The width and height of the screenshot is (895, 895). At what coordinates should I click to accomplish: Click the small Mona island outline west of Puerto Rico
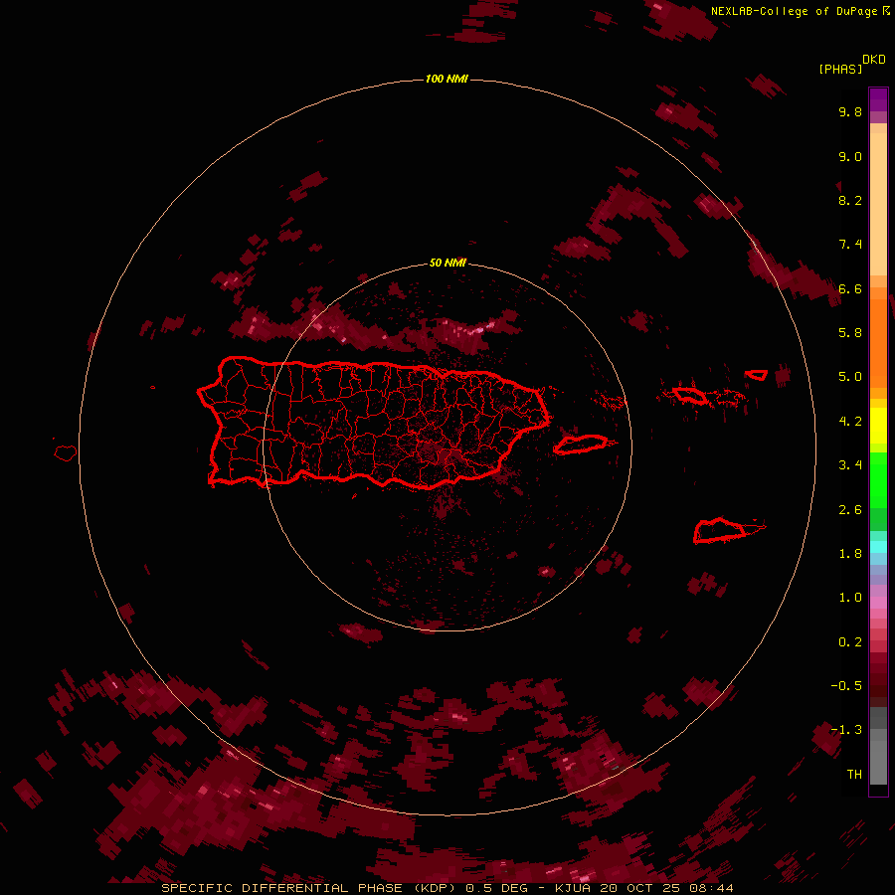(x=66, y=452)
